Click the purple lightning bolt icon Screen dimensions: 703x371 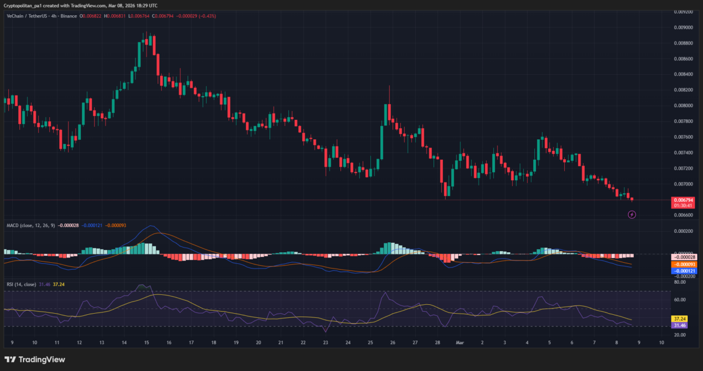pos(632,215)
